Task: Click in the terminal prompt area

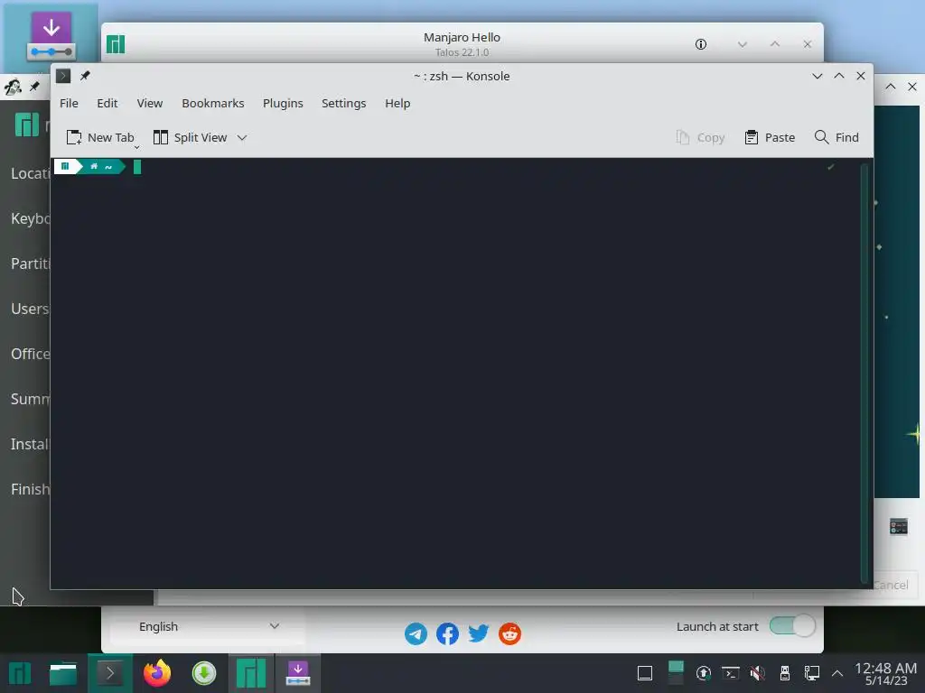Action: point(455,373)
